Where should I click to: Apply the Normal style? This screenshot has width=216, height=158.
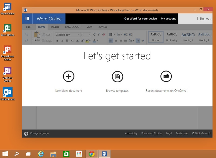coord(156,37)
